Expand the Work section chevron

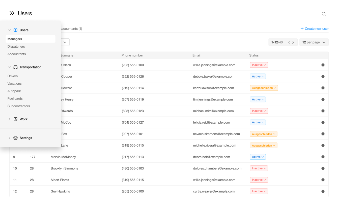[x=9, y=119]
